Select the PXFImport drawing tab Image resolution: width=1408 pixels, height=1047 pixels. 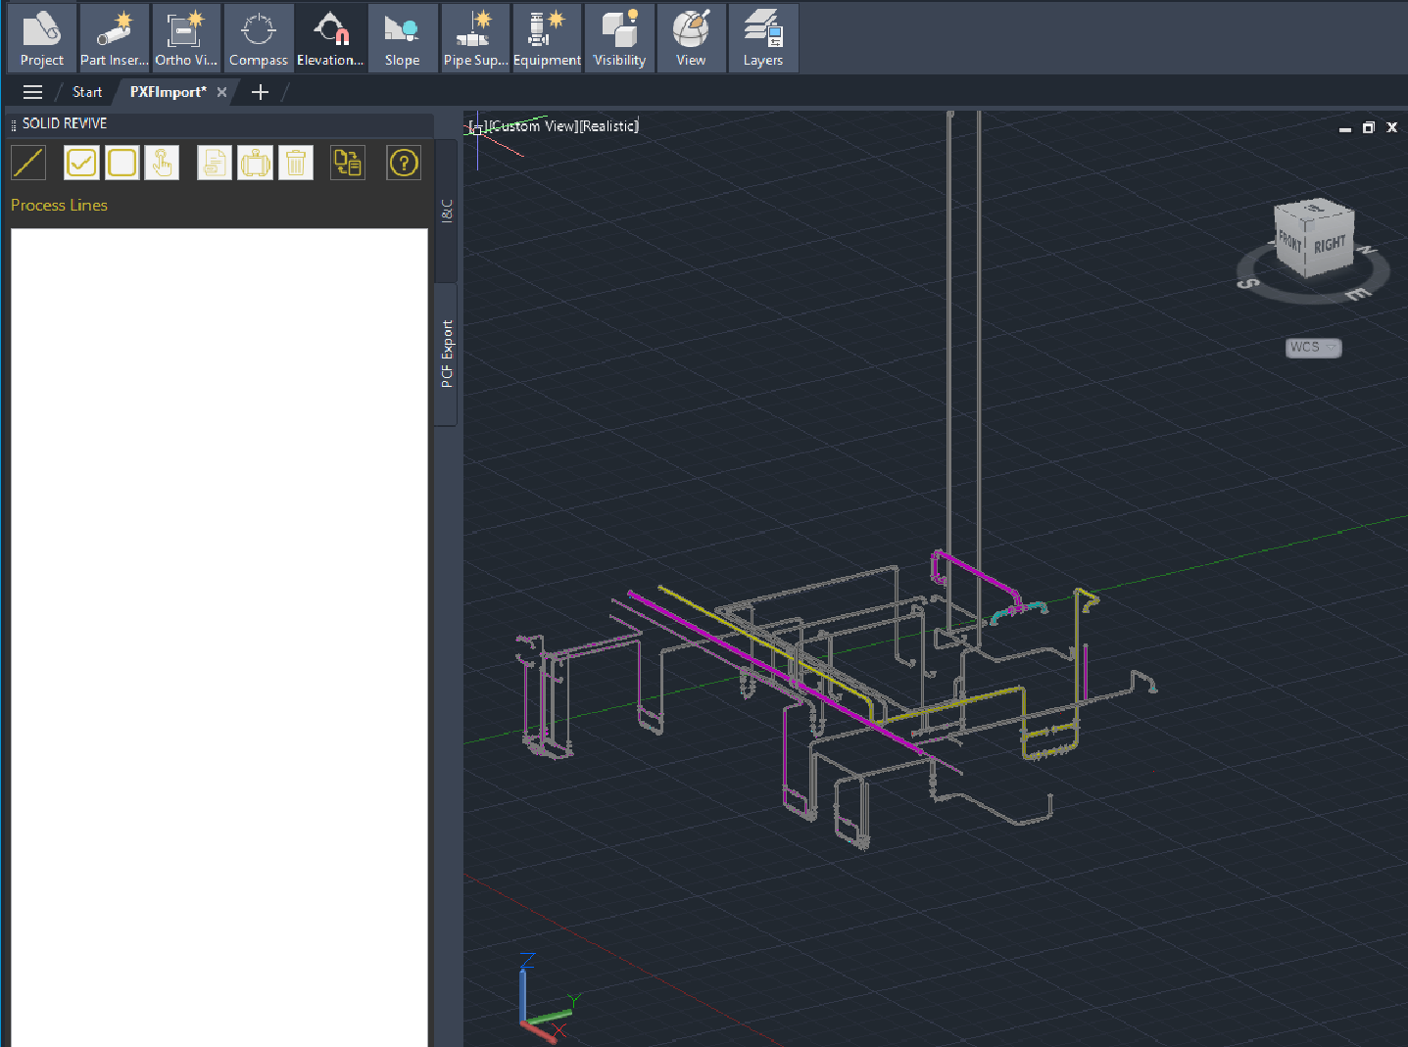[x=169, y=92]
